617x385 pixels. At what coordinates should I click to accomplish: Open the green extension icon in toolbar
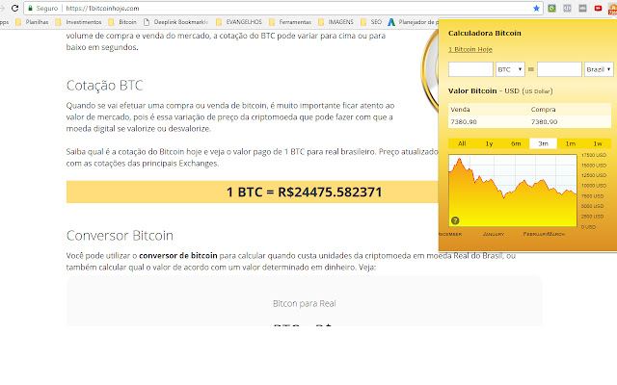[x=551, y=8]
